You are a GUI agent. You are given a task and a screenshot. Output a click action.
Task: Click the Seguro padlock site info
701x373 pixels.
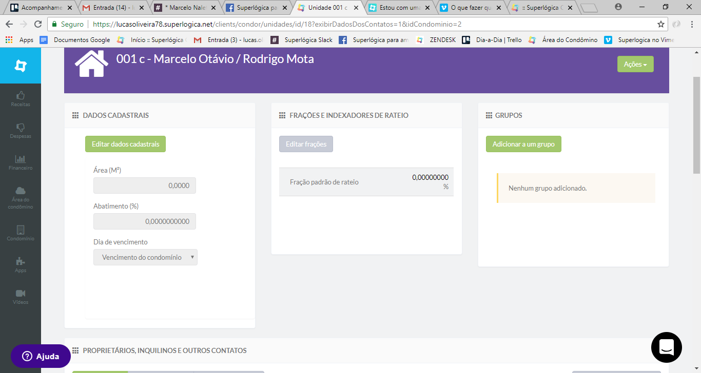68,24
